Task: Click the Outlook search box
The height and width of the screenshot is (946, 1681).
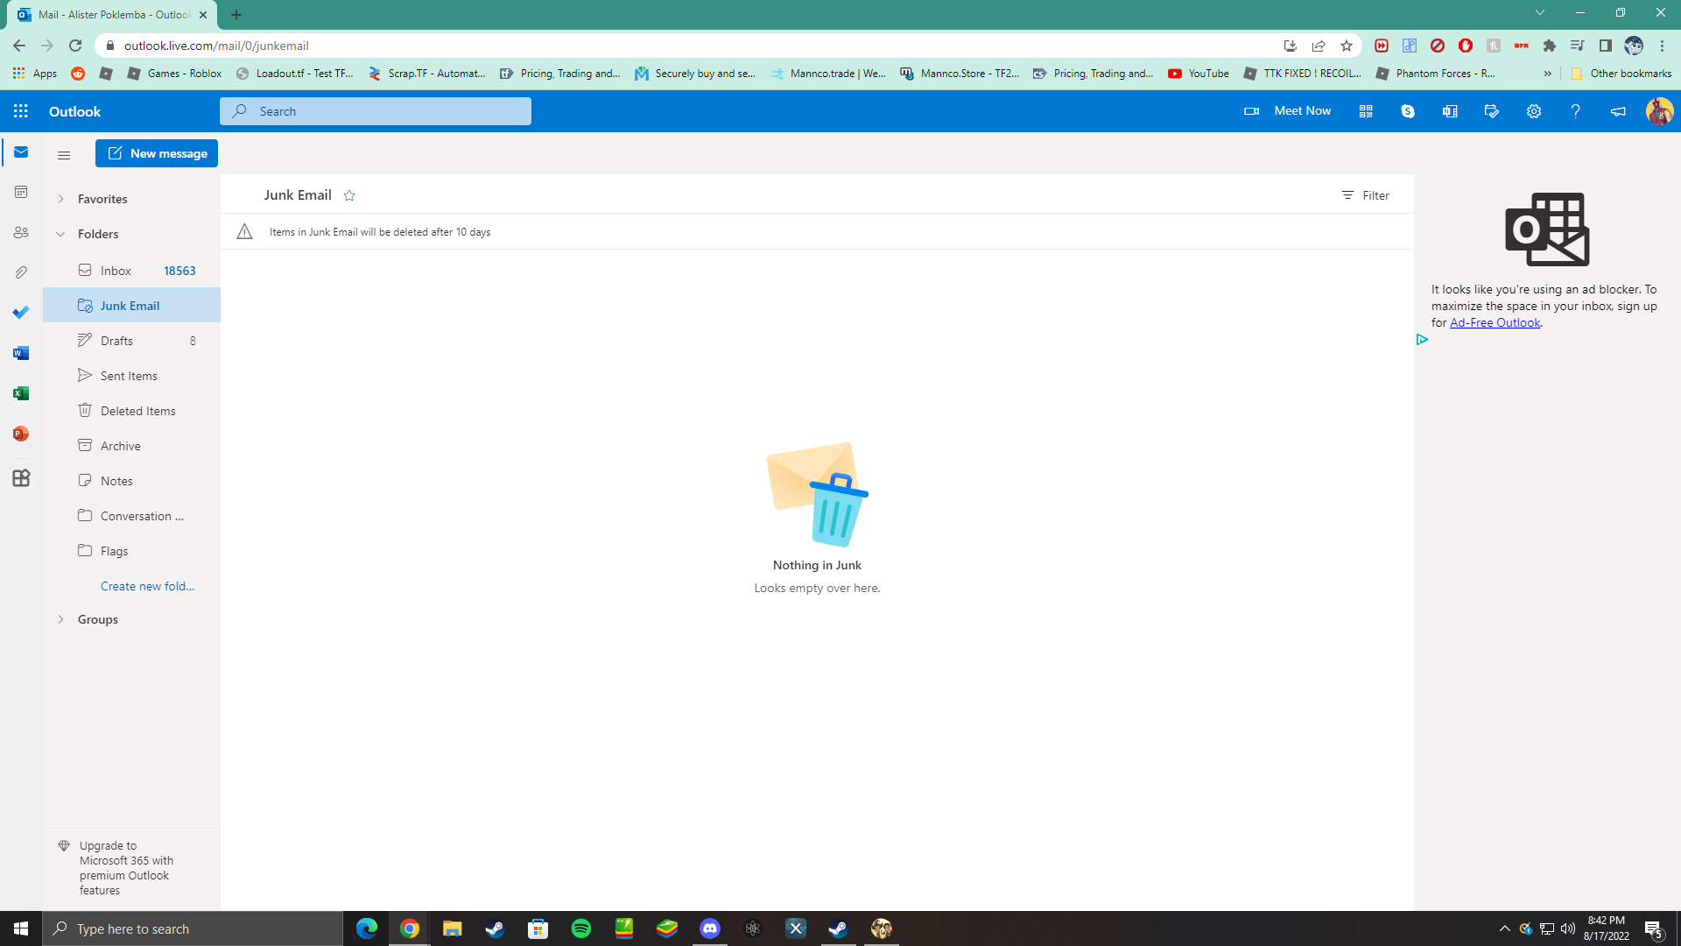Action: pyautogui.click(x=376, y=111)
